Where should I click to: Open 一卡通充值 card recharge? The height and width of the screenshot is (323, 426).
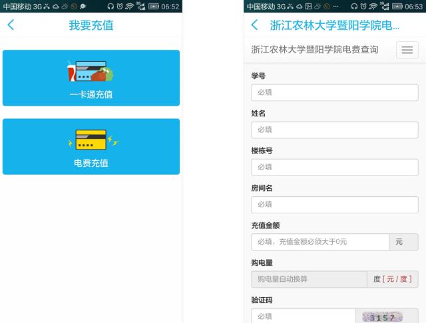pos(91,78)
